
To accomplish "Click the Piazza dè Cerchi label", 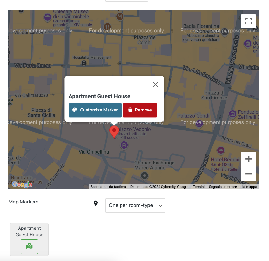I will pyautogui.click(x=145, y=40).
